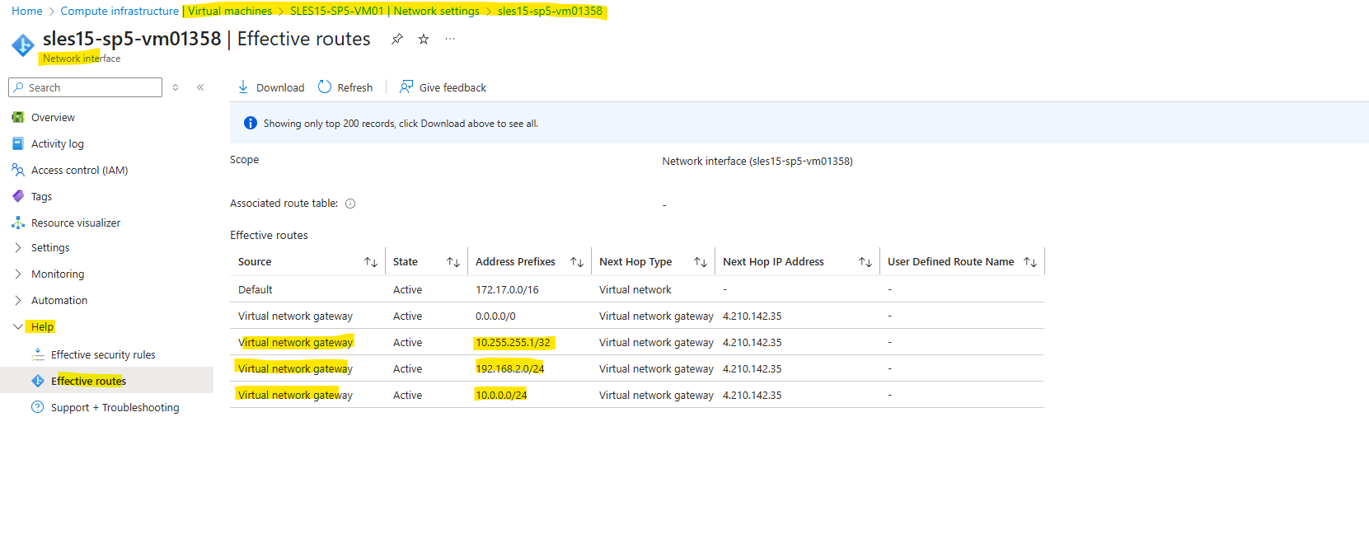
Task: Select Effective security rules menu item
Action: click(103, 354)
